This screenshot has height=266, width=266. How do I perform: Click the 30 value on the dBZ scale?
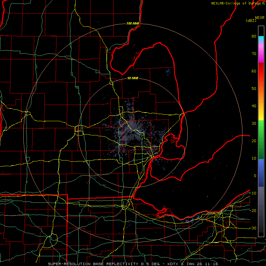click(x=254, y=123)
